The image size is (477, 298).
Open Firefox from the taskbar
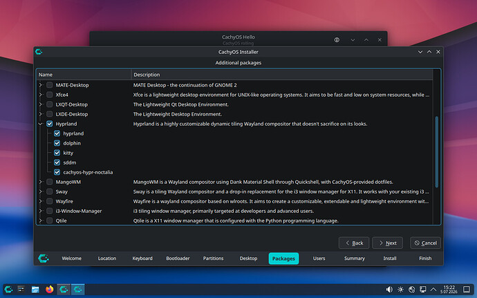coord(49,289)
